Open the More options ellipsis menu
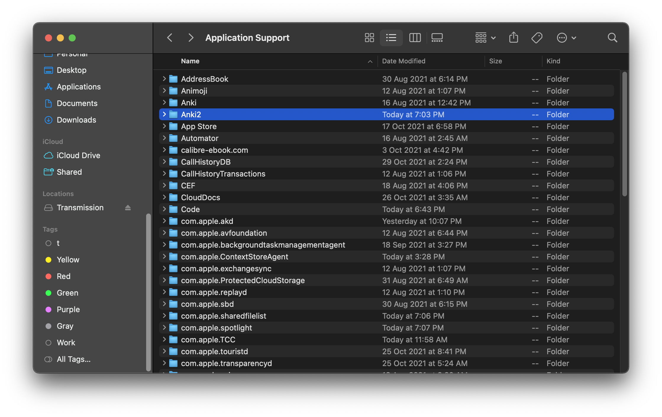Screen dimensions: 662x417 (x=566, y=38)
